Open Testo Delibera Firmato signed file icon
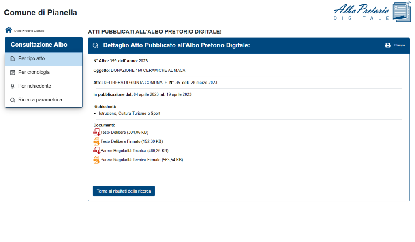 point(96,141)
